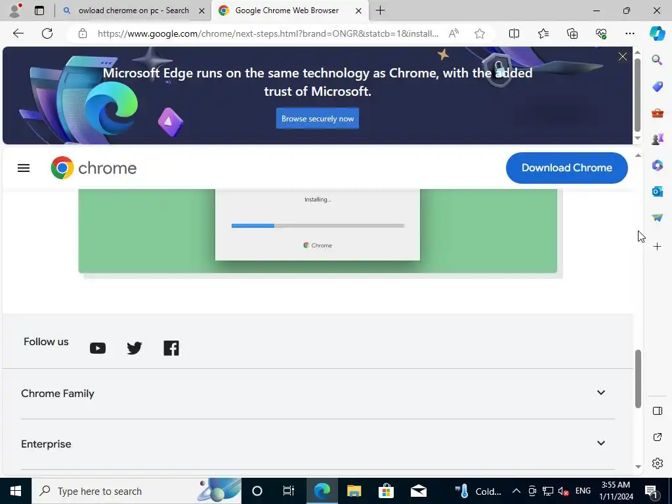
Task: Open Mail app from the taskbar
Action: click(x=418, y=491)
